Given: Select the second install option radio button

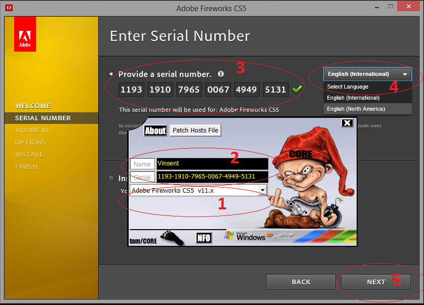Looking at the screenshot, I should coord(111,179).
